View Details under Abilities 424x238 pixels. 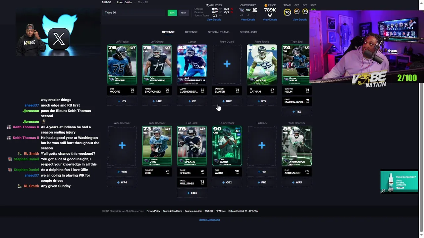(x=214, y=20)
